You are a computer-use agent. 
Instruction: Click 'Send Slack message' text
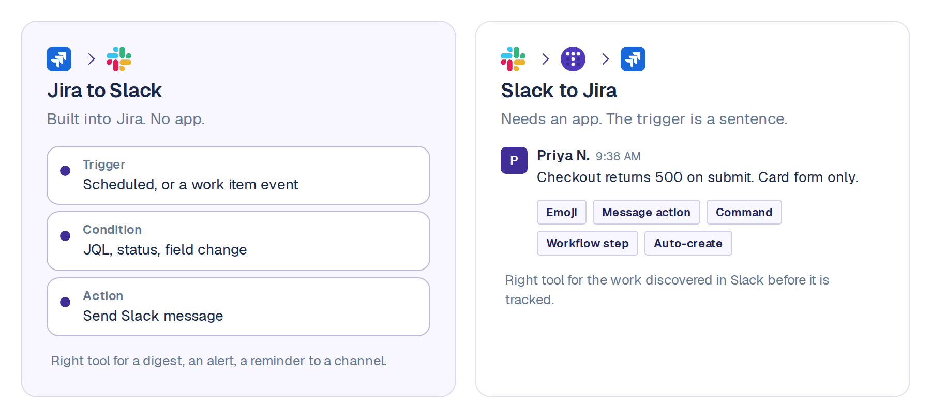tap(153, 316)
